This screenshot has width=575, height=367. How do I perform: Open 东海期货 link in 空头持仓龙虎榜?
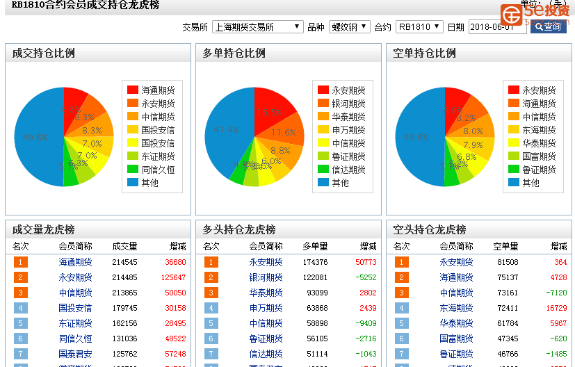(457, 308)
